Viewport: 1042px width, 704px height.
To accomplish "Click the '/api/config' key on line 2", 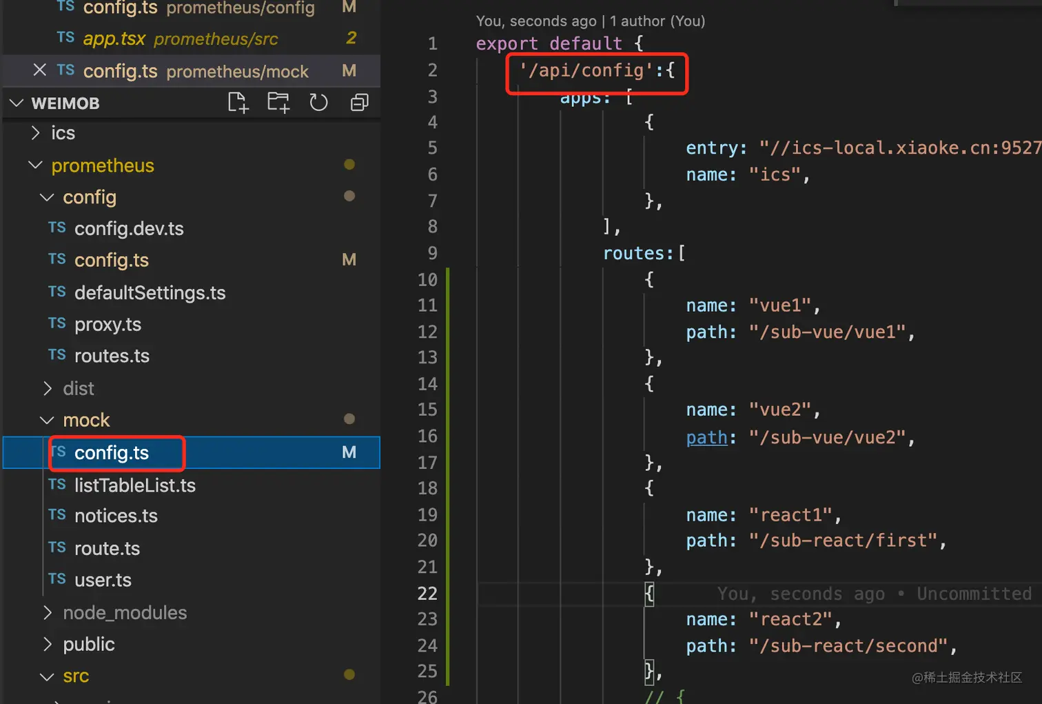I will [586, 70].
